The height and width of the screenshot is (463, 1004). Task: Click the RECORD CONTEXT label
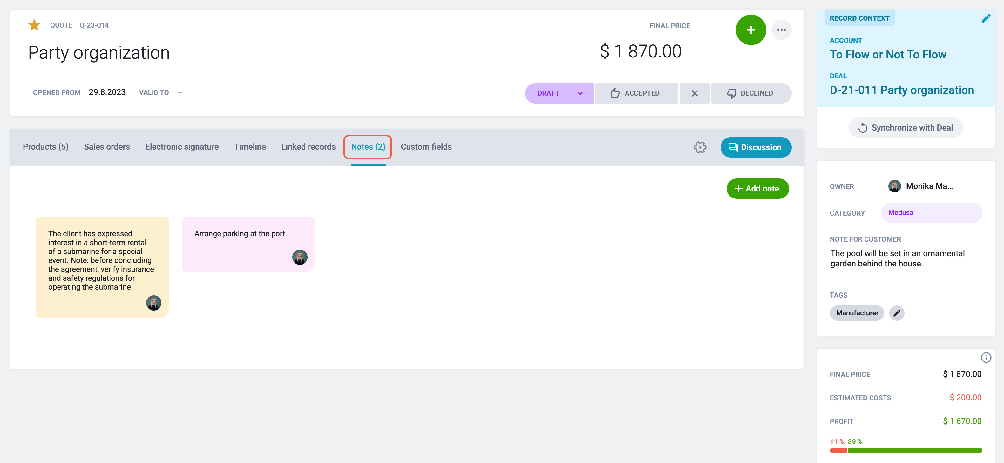coord(859,18)
